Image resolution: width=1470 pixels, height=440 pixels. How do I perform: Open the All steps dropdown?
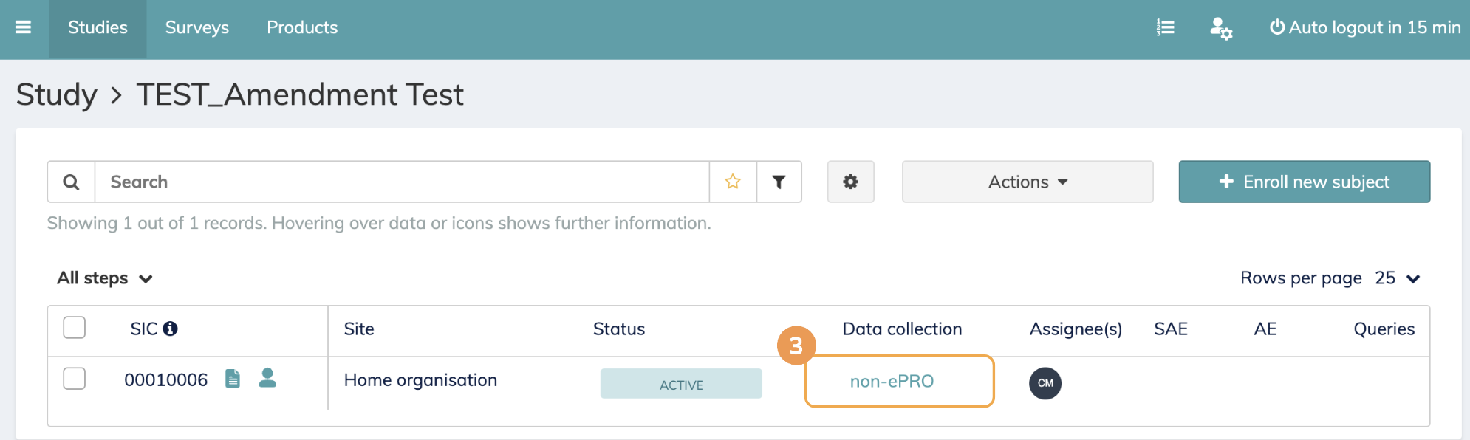tap(105, 278)
